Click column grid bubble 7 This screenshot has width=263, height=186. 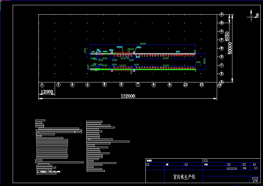coord(138,85)
